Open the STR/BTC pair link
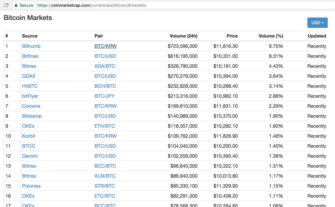335x207 pixels. 105,186
